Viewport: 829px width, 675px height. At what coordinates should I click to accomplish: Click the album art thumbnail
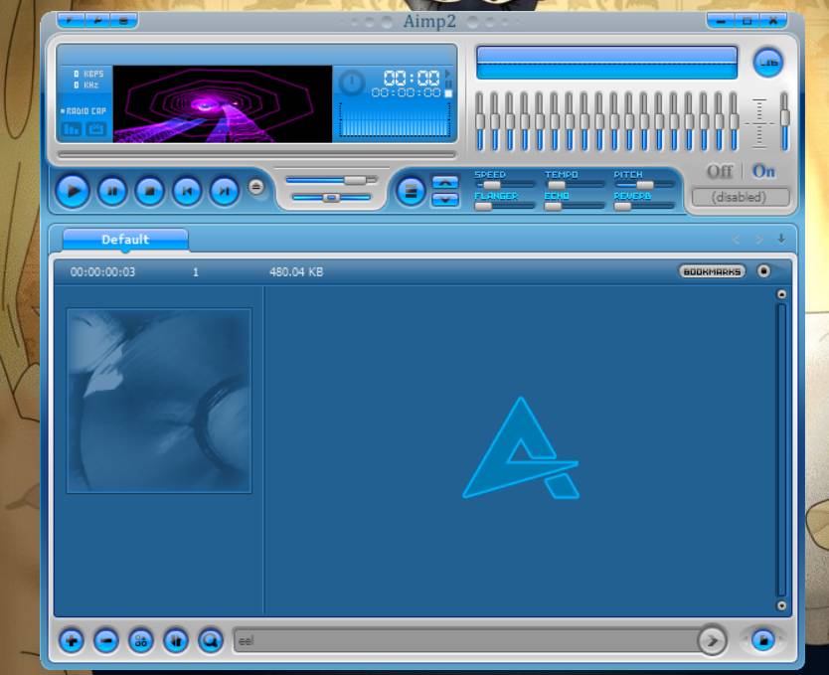tap(159, 401)
